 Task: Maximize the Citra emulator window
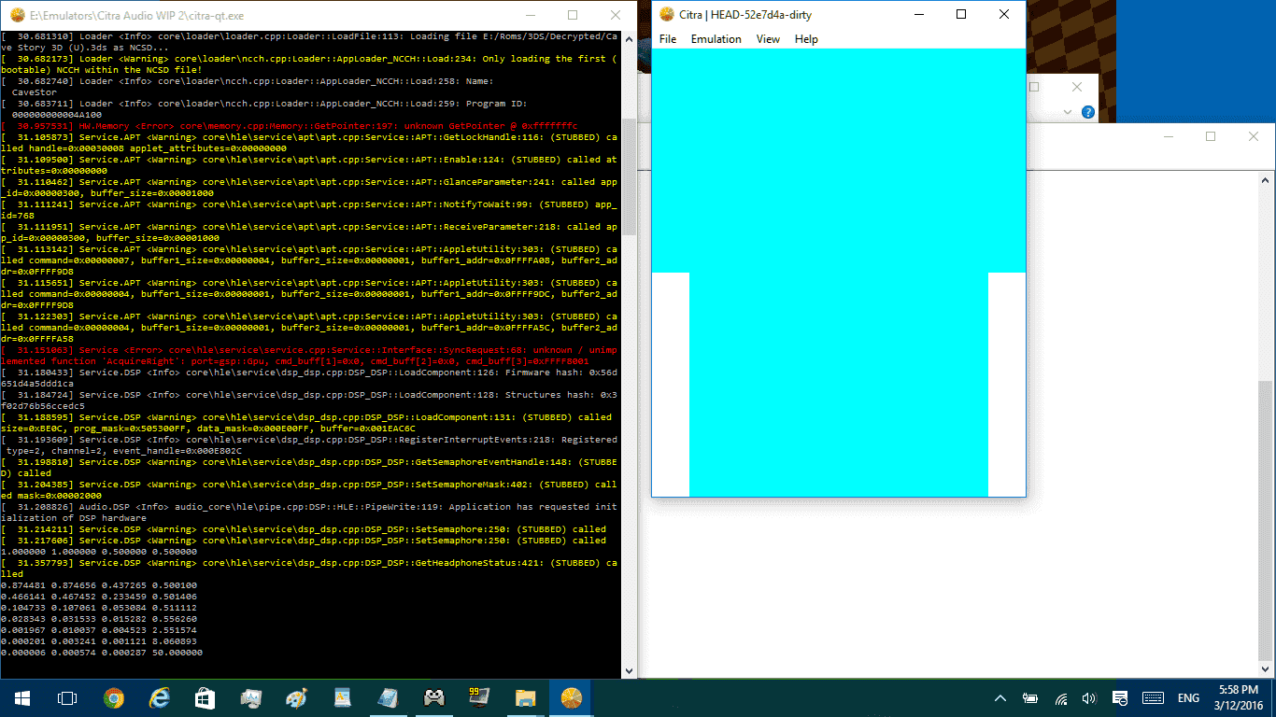[961, 14]
